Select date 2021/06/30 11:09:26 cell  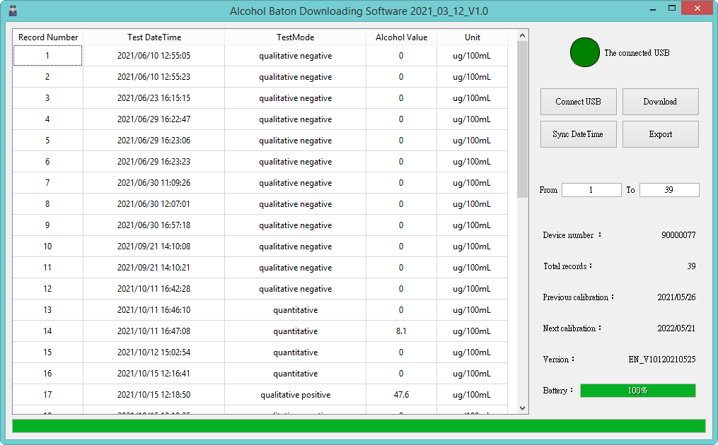point(154,183)
